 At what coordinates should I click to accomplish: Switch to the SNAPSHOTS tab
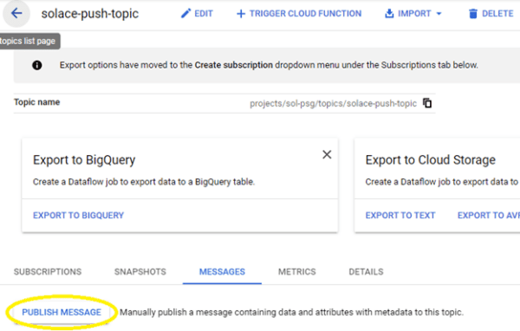pos(140,271)
